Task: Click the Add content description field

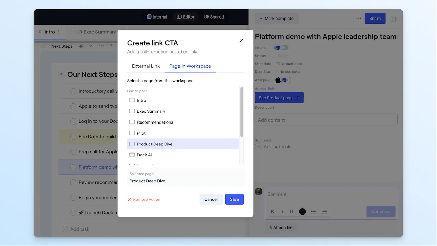Action: pos(326,120)
